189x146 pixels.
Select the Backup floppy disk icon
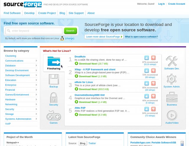54,79
